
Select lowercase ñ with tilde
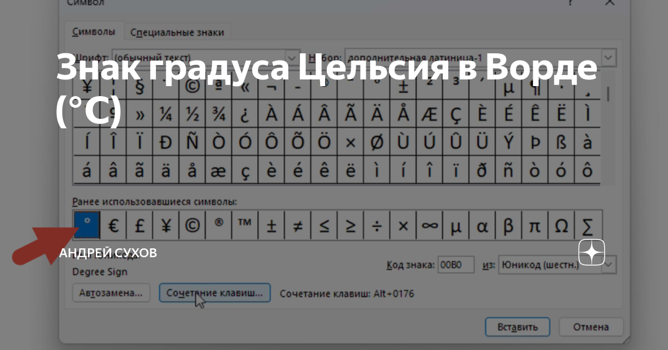tap(508, 171)
